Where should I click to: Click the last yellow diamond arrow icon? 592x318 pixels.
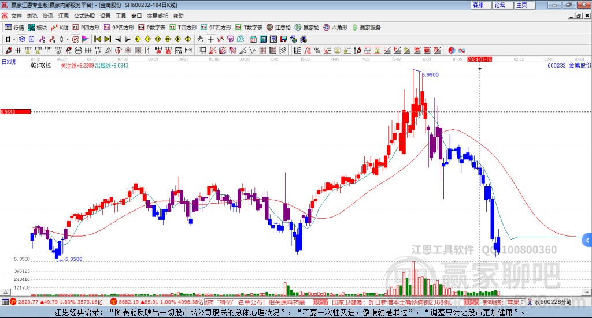[188, 39]
